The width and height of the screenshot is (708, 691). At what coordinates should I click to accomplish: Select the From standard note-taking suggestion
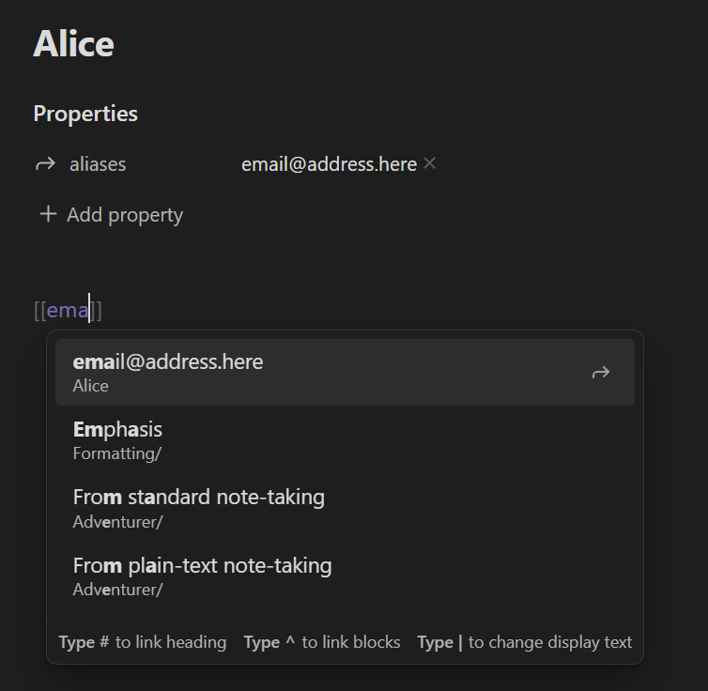(199, 498)
